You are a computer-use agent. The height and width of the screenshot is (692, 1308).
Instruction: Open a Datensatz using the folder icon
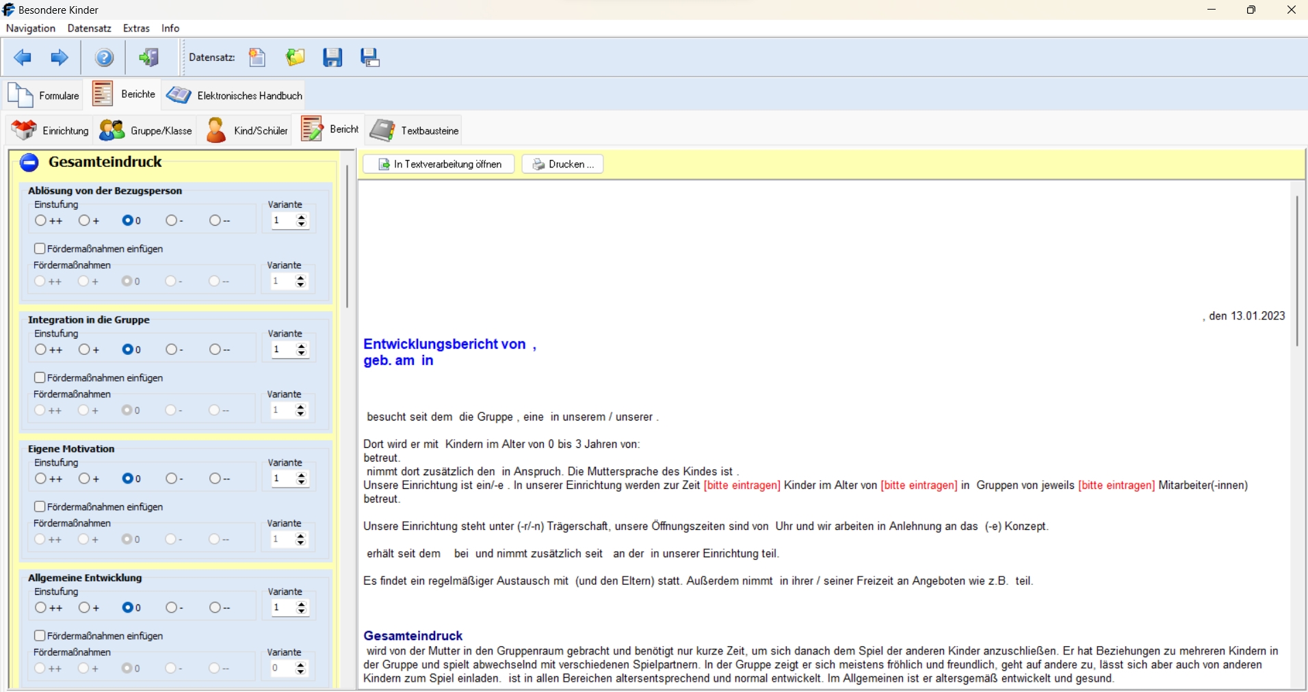pos(296,57)
